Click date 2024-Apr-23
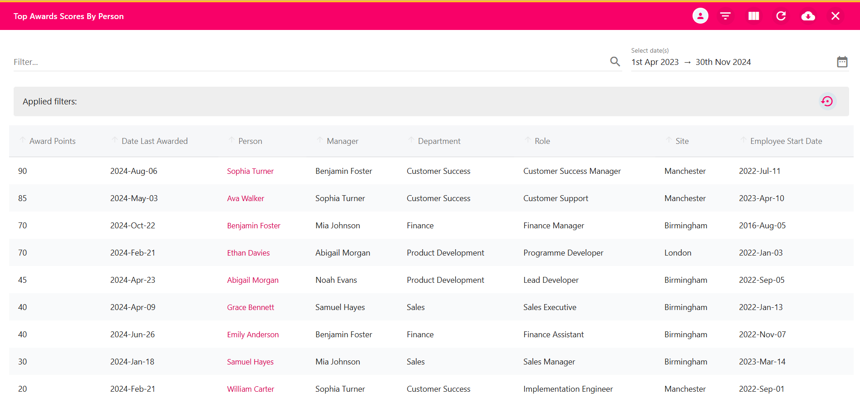Image resolution: width=860 pixels, height=394 pixels. (x=133, y=280)
